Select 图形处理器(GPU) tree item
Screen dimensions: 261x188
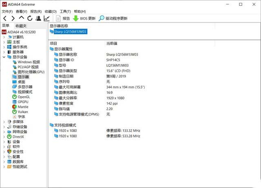click(x=31, y=72)
